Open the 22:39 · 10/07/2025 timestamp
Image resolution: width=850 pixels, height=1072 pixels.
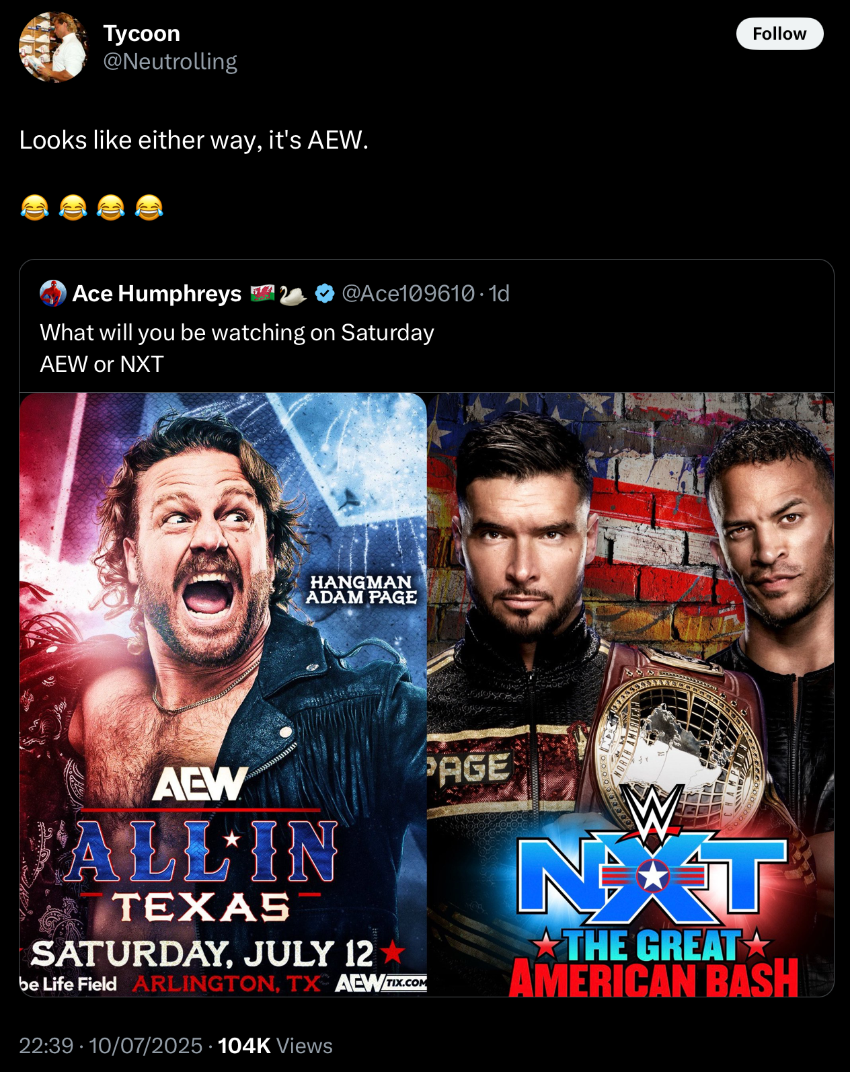110,1045
